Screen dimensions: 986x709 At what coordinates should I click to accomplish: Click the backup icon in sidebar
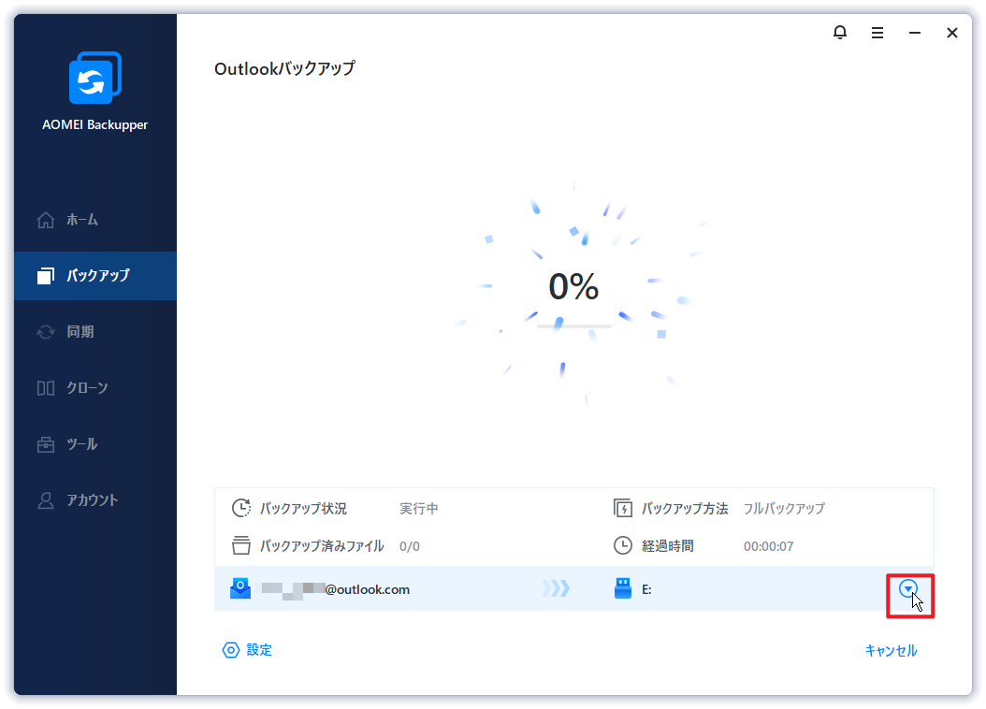point(46,276)
